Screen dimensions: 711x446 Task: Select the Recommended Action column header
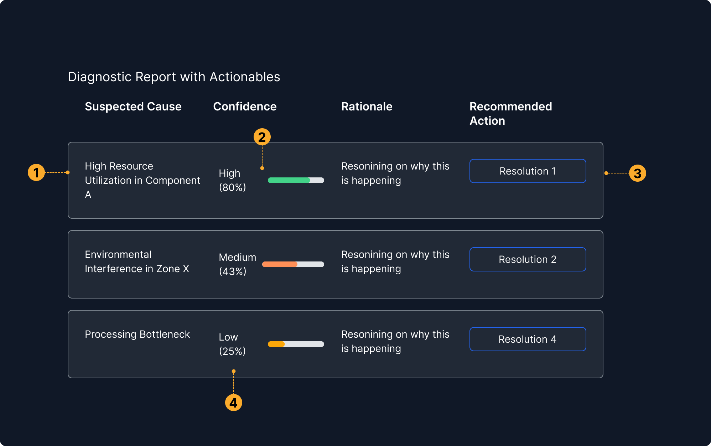point(510,113)
